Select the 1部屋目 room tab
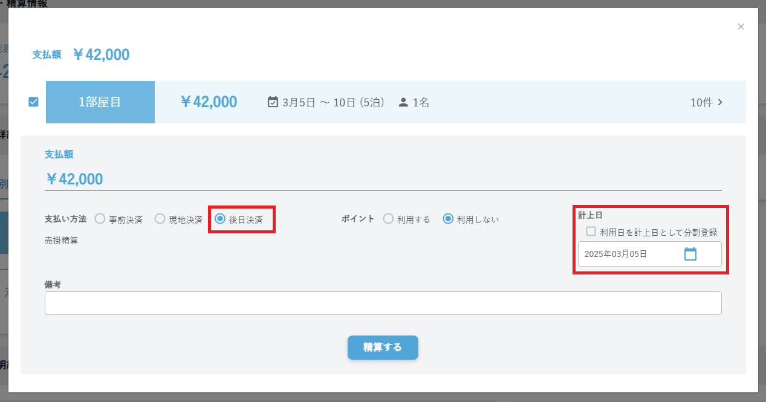Image resolution: width=766 pixels, height=402 pixels. [x=100, y=102]
